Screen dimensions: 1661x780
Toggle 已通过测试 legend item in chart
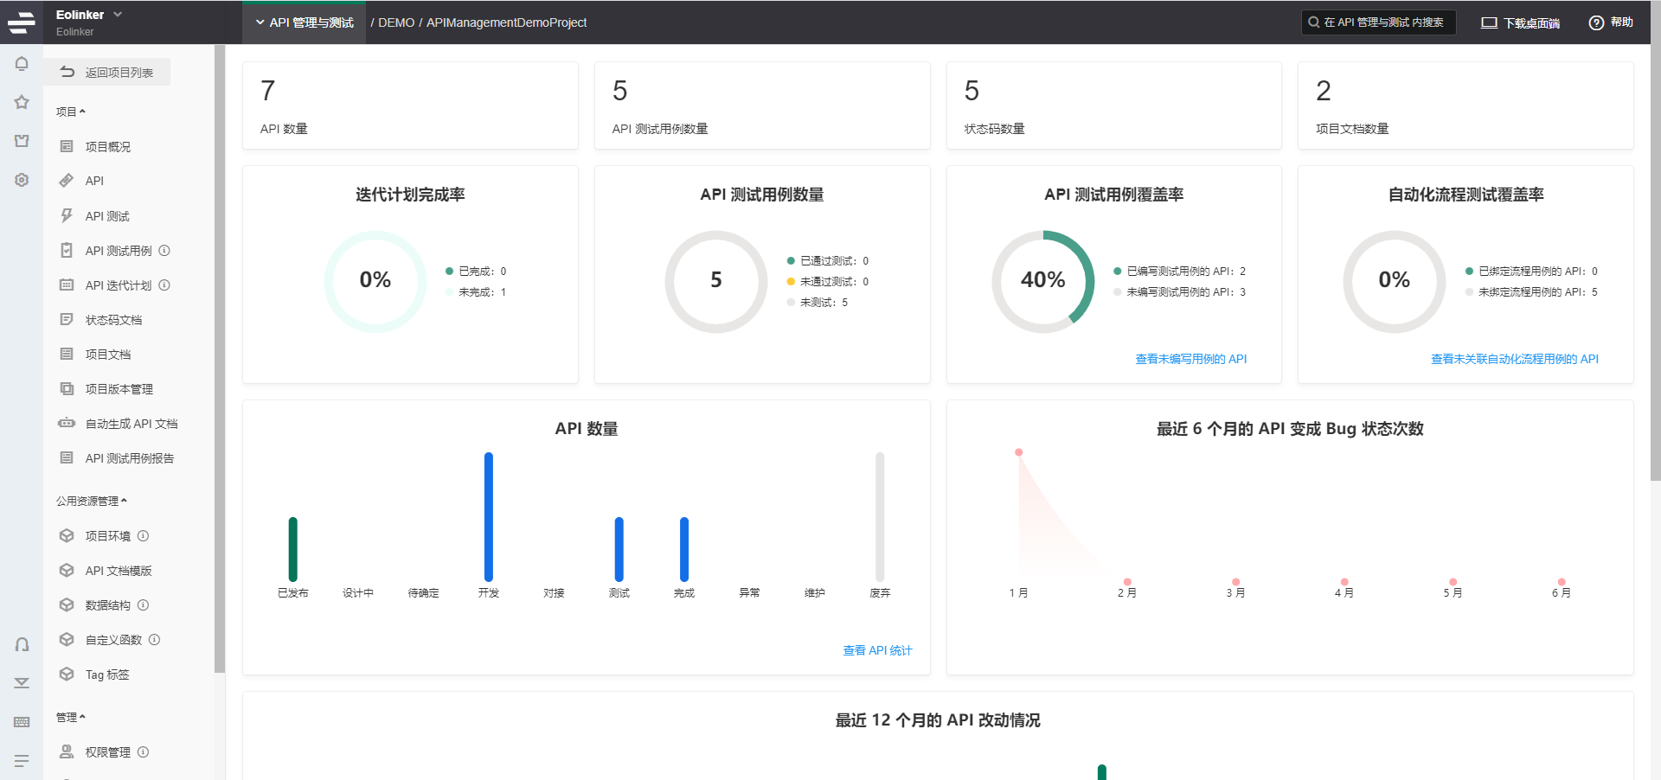coord(827,261)
